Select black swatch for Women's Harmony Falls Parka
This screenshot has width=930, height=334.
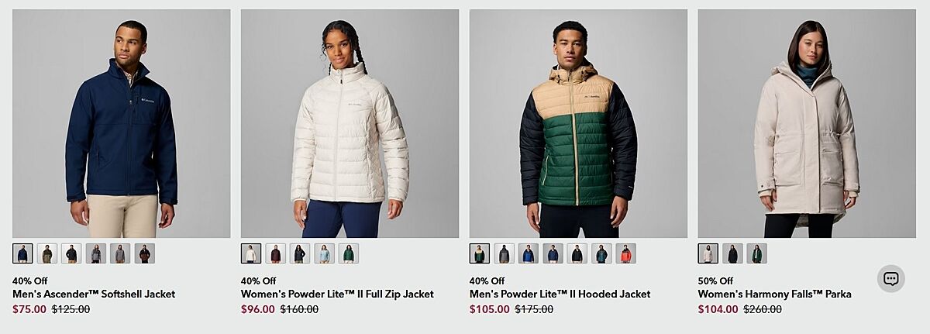click(x=732, y=253)
